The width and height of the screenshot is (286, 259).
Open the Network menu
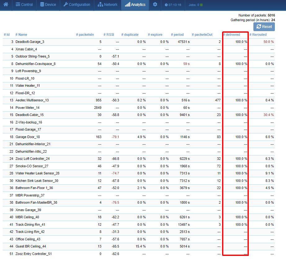[x=107, y=5]
